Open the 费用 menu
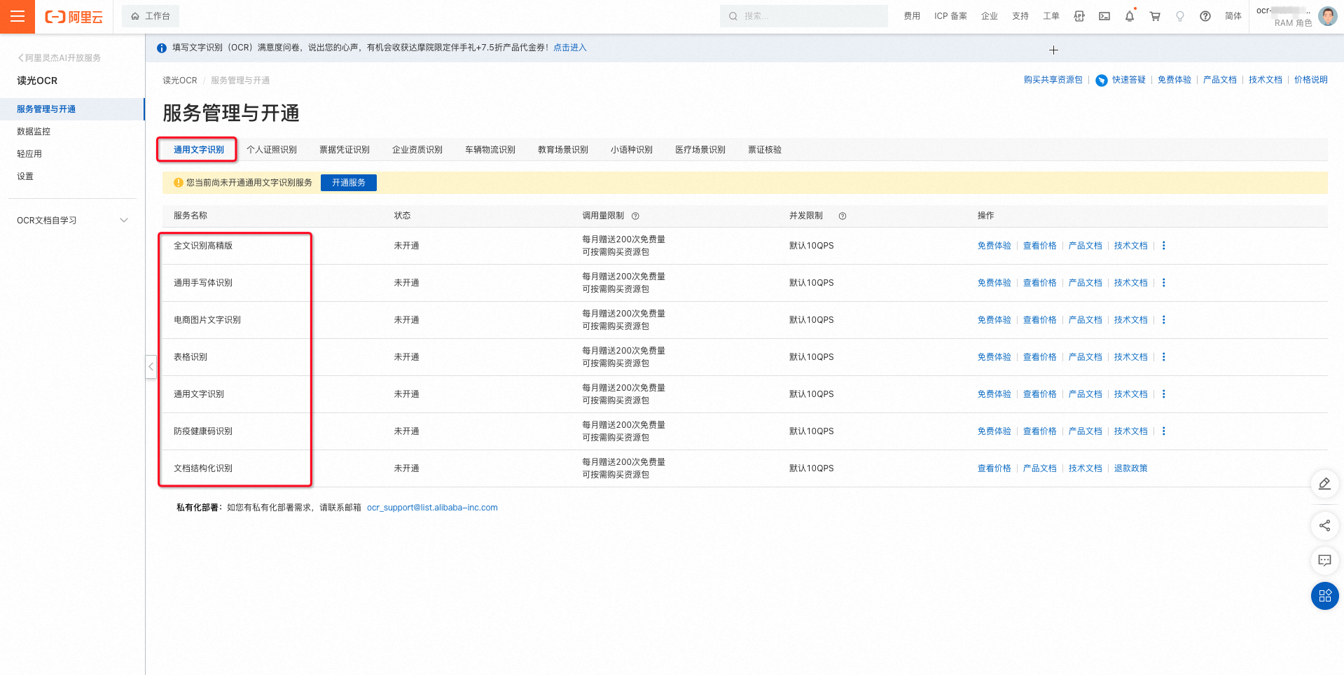Image resolution: width=1344 pixels, height=675 pixels. click(x=911, y=16)
